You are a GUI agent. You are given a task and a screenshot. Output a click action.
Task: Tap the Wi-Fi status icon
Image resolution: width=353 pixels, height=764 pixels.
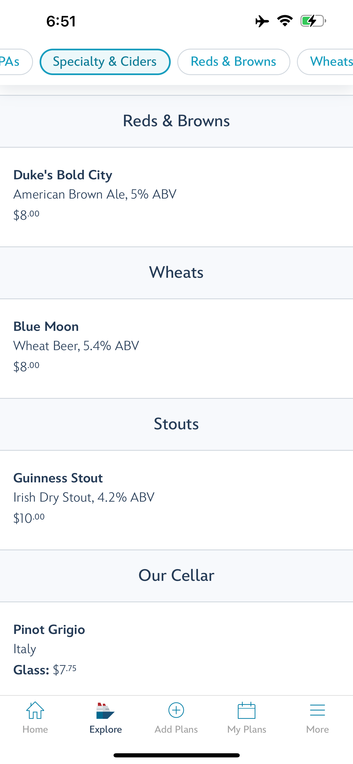285,21
